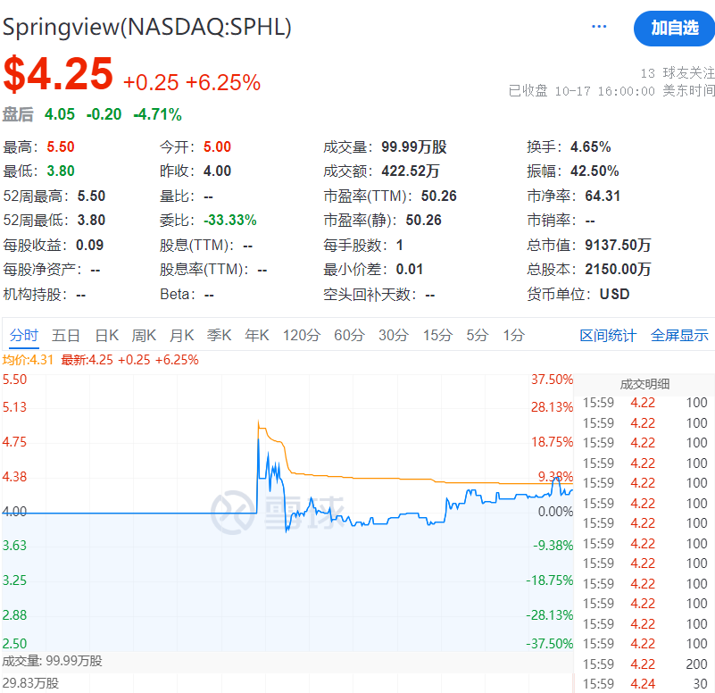Image resolution: width=715 pixels, height=693 pixels.
Task: Select the 月K monthly chart tab
Action: coord(182,335)
